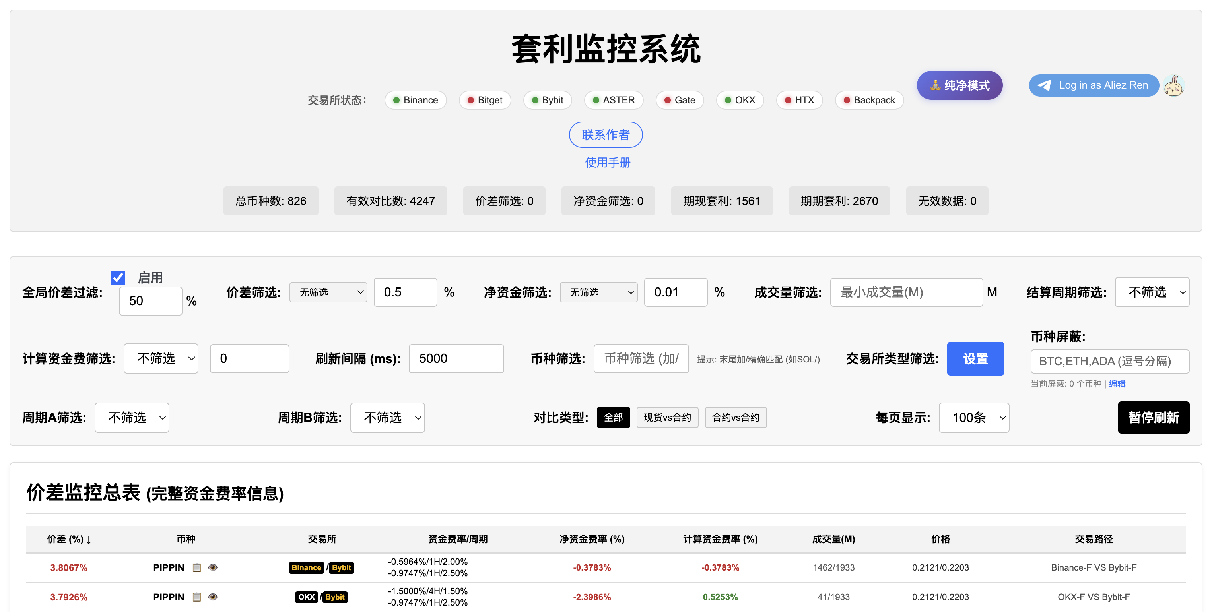Click the copy icon in the OKX/Bybit PIPPIN row
This screenshot has width=1212, height=612.
[197, 597]
